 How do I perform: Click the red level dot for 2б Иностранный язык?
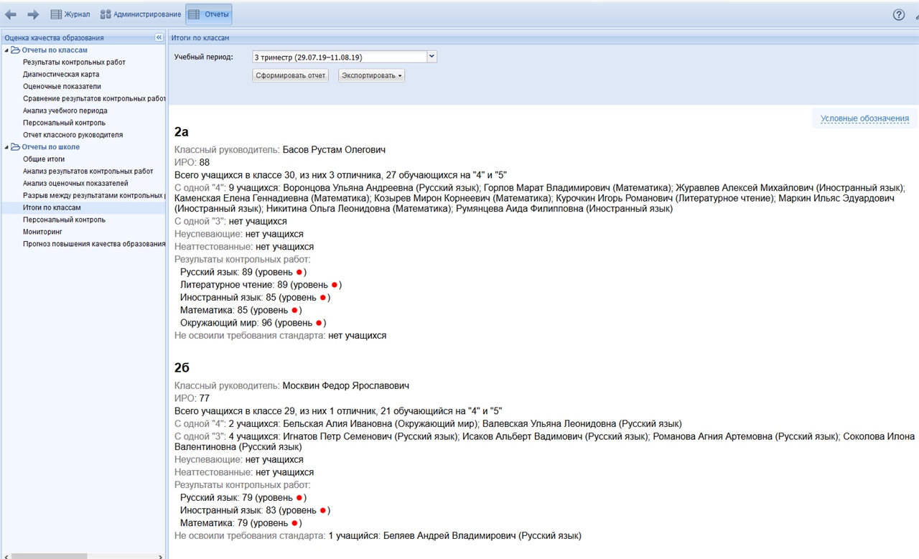[323, 510]
